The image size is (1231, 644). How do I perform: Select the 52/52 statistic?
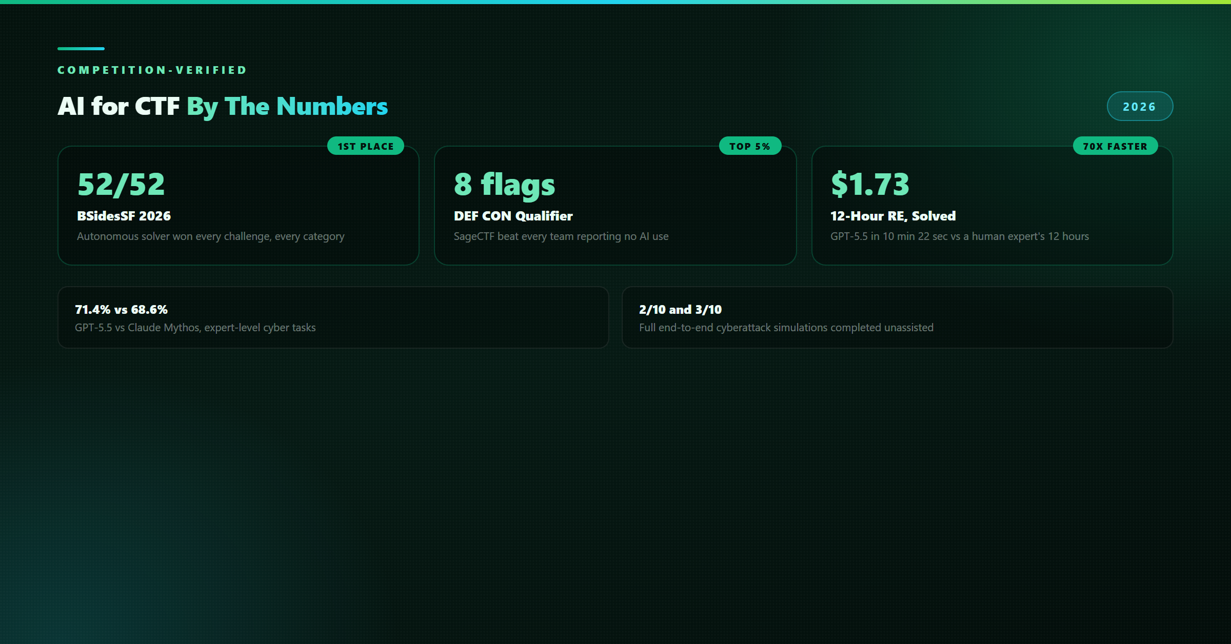(121, 184)
